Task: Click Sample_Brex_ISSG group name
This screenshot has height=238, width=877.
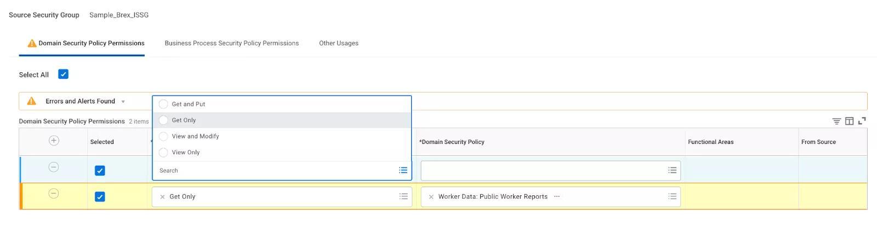Action: point(119,15)
